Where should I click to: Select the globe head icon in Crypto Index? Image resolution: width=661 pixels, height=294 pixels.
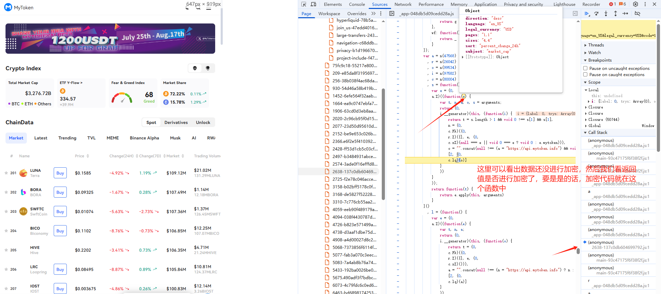click(208, 68)
